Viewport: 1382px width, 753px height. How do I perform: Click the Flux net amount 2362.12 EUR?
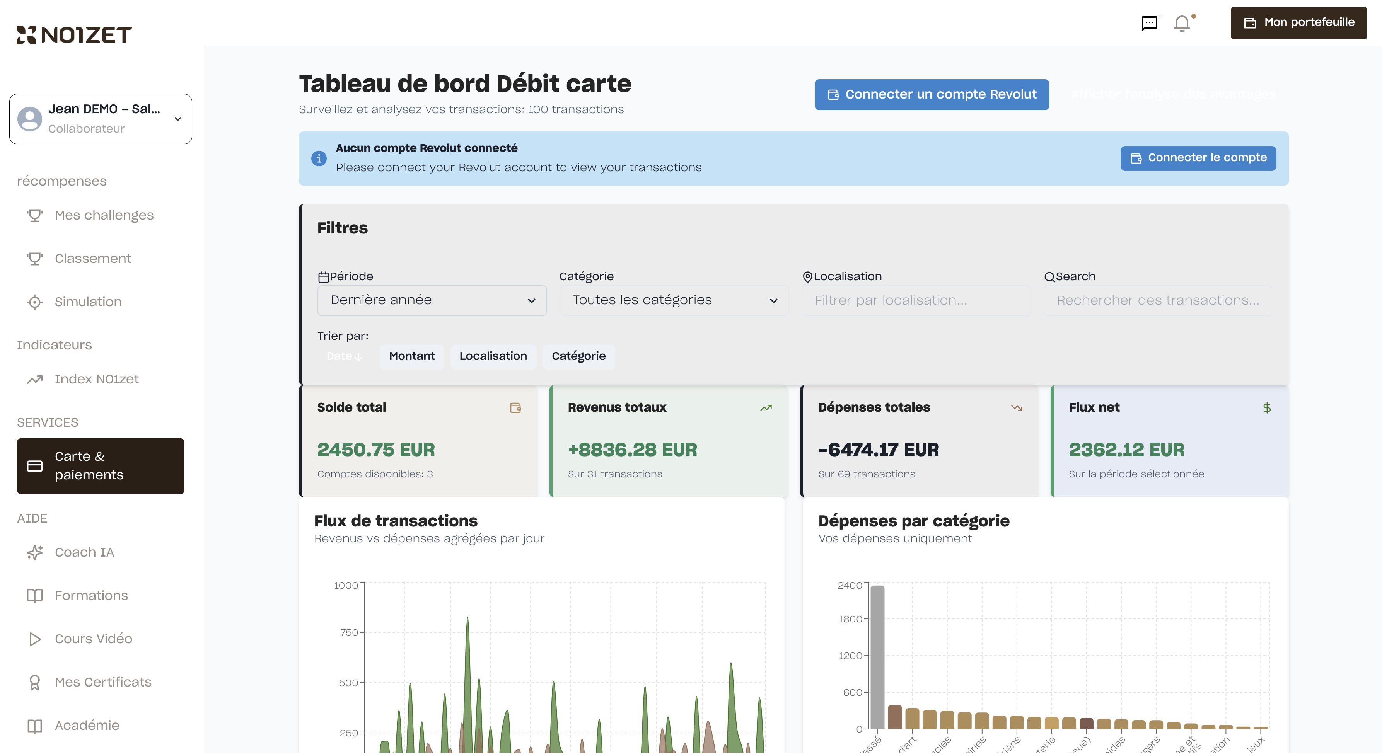click(1127, 450)
